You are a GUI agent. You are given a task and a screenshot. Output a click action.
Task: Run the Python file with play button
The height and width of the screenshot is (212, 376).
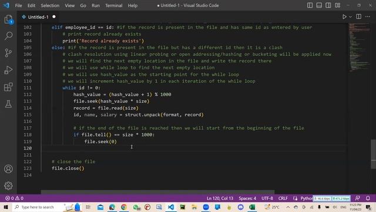click(344, 17)
